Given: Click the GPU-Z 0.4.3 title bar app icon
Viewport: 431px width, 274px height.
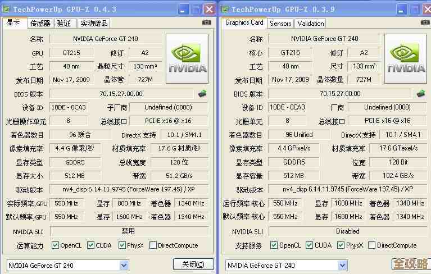Looking at the screenshot, I should tap(6, 10).
